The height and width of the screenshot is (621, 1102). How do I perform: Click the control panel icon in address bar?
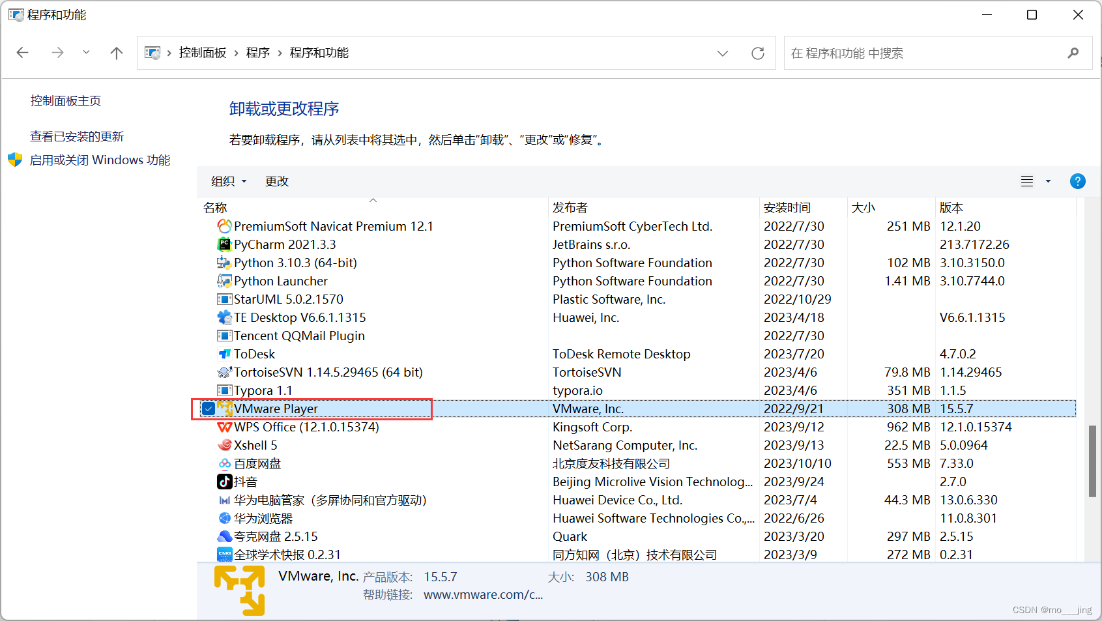(152, 53)
